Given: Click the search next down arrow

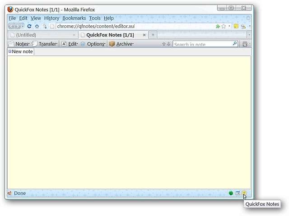Looking at the screenshot, I should (x=168, y=44).
